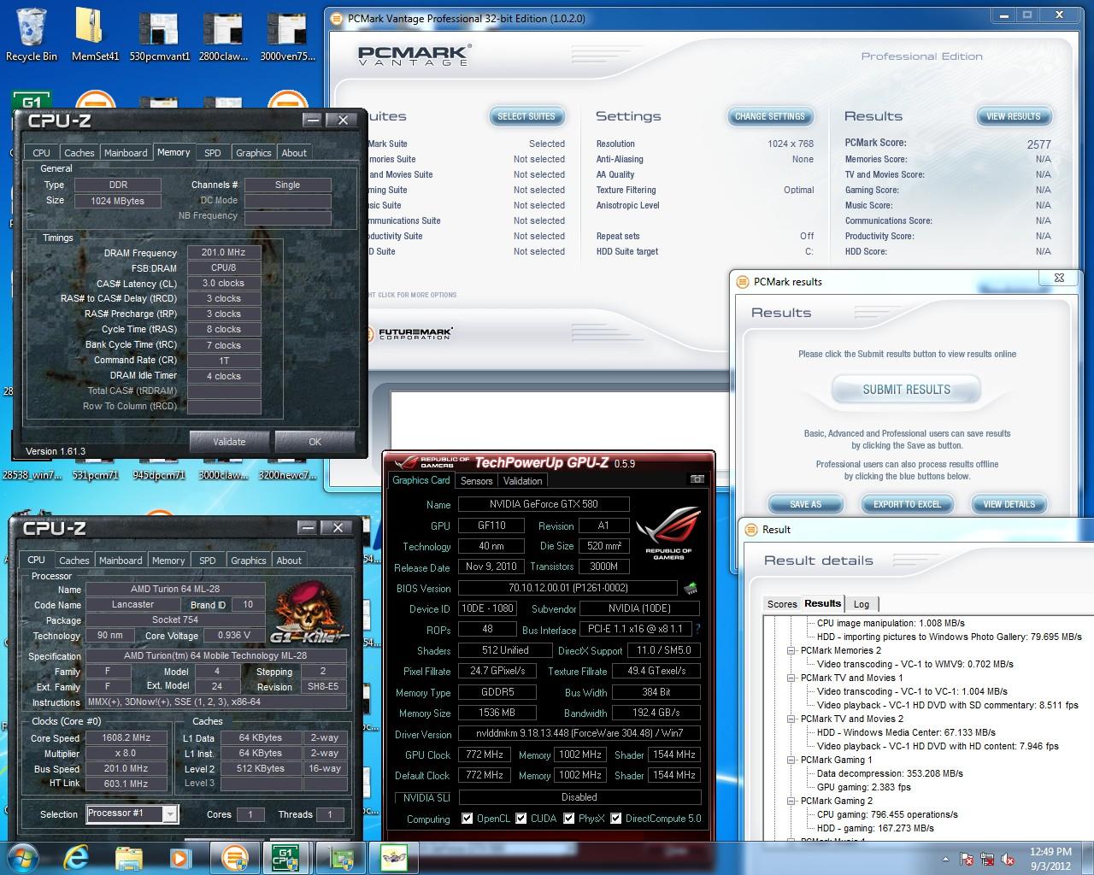Image resolution: width=1094 pixels, height=875 pixels.
Task: Open the Sensors tab in GPU-Z
Action: (x=476, y=481)
